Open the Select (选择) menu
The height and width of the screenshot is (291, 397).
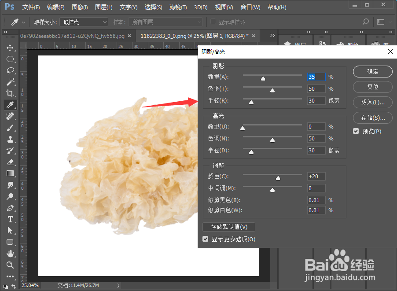[153, 7]
